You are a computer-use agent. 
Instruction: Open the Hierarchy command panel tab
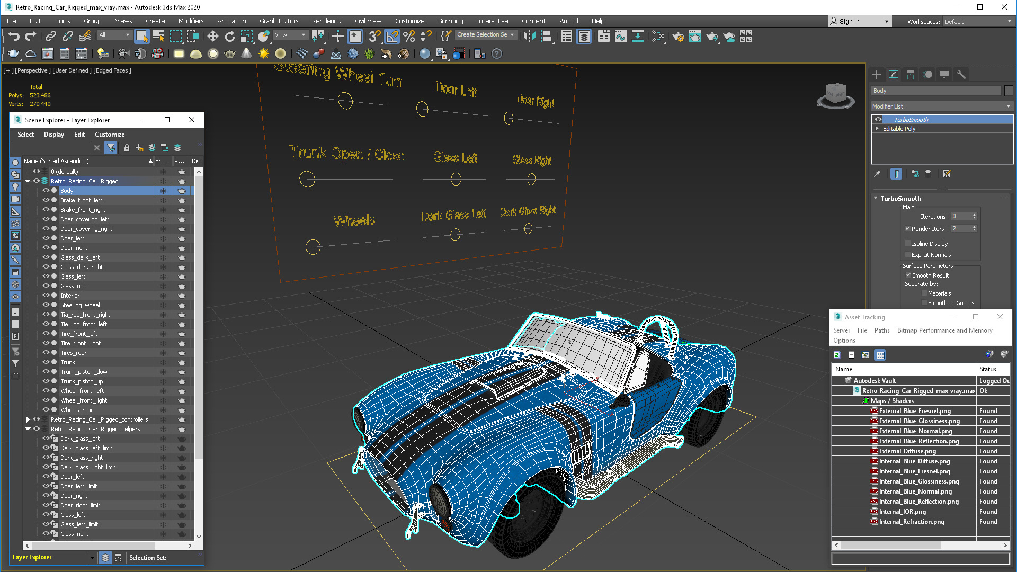911,75
